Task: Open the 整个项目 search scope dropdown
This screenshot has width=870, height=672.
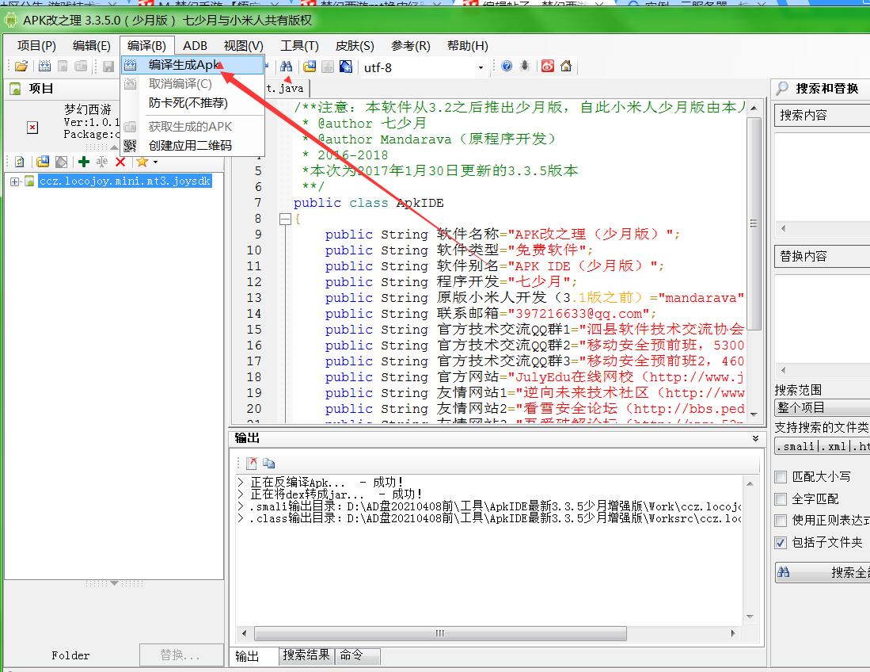Action: coord(822,407)
